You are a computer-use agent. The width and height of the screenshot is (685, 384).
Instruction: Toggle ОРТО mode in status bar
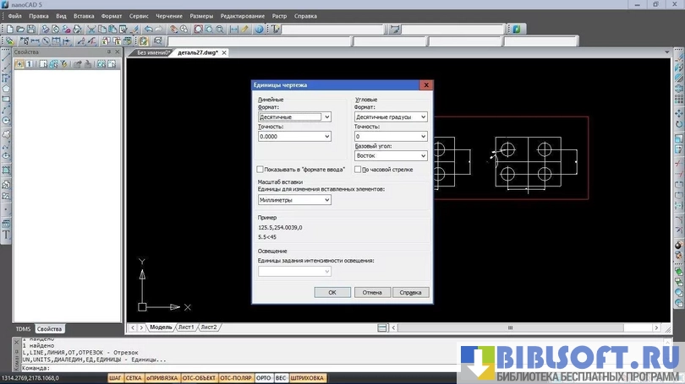click(263, 378)
